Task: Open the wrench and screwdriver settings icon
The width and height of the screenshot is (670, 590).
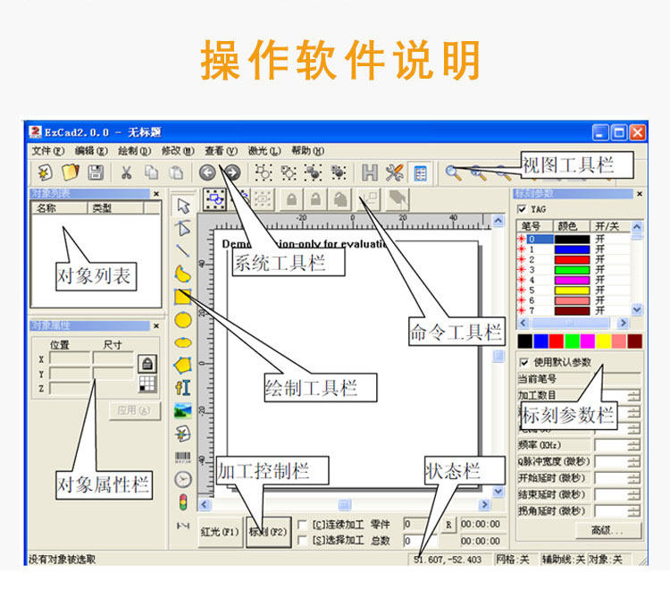Action: [x=394, y=173]
